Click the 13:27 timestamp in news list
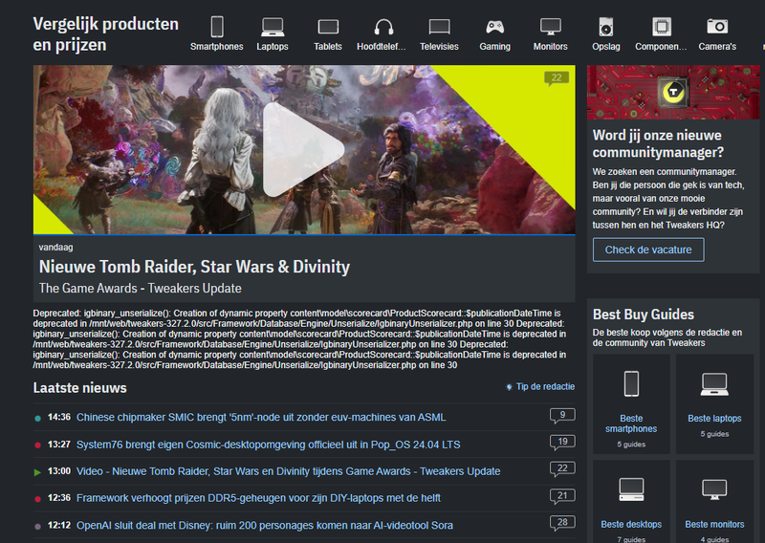765x543 pixels. click(x=59, y=445)
